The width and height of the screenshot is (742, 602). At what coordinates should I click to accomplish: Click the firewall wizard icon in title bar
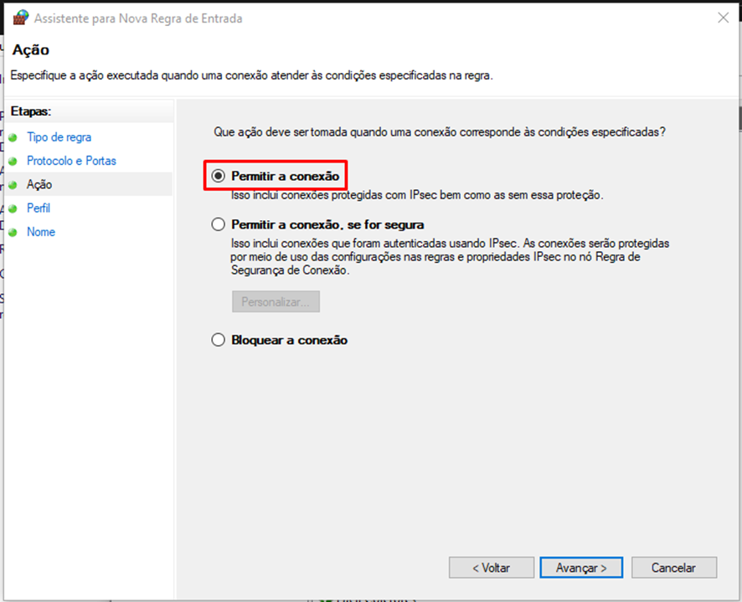20,18
